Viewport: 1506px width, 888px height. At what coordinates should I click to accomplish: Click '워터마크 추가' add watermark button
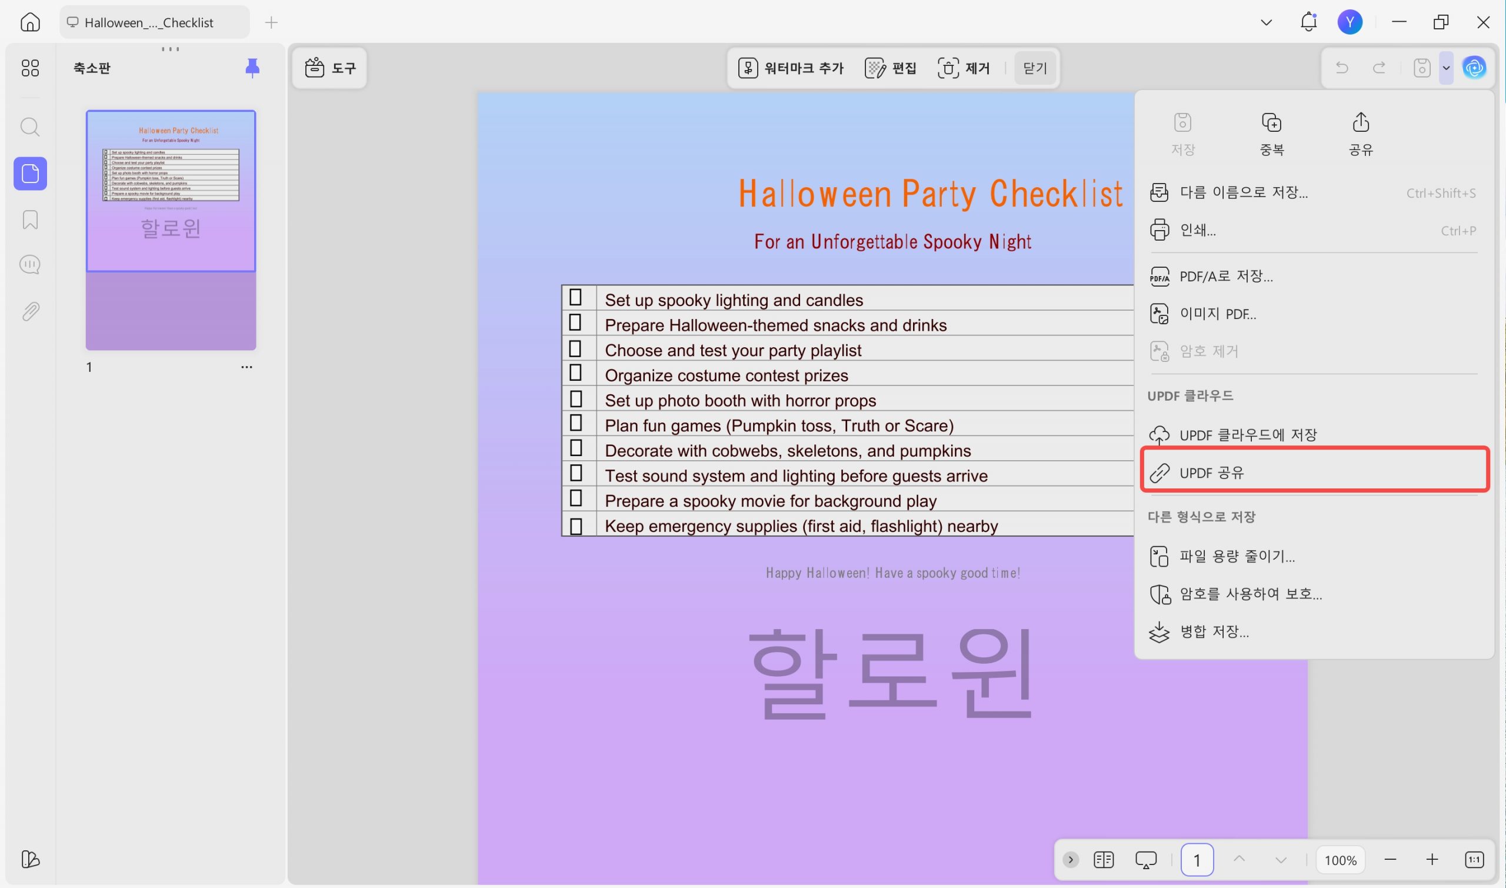(791, 68)
